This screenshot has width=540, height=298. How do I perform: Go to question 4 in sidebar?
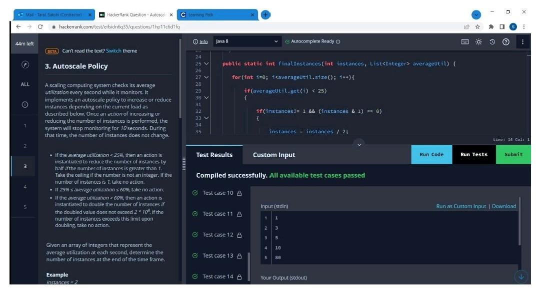pos(25,187)
